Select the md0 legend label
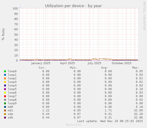147x128 pixels. (x=10, y=107)
